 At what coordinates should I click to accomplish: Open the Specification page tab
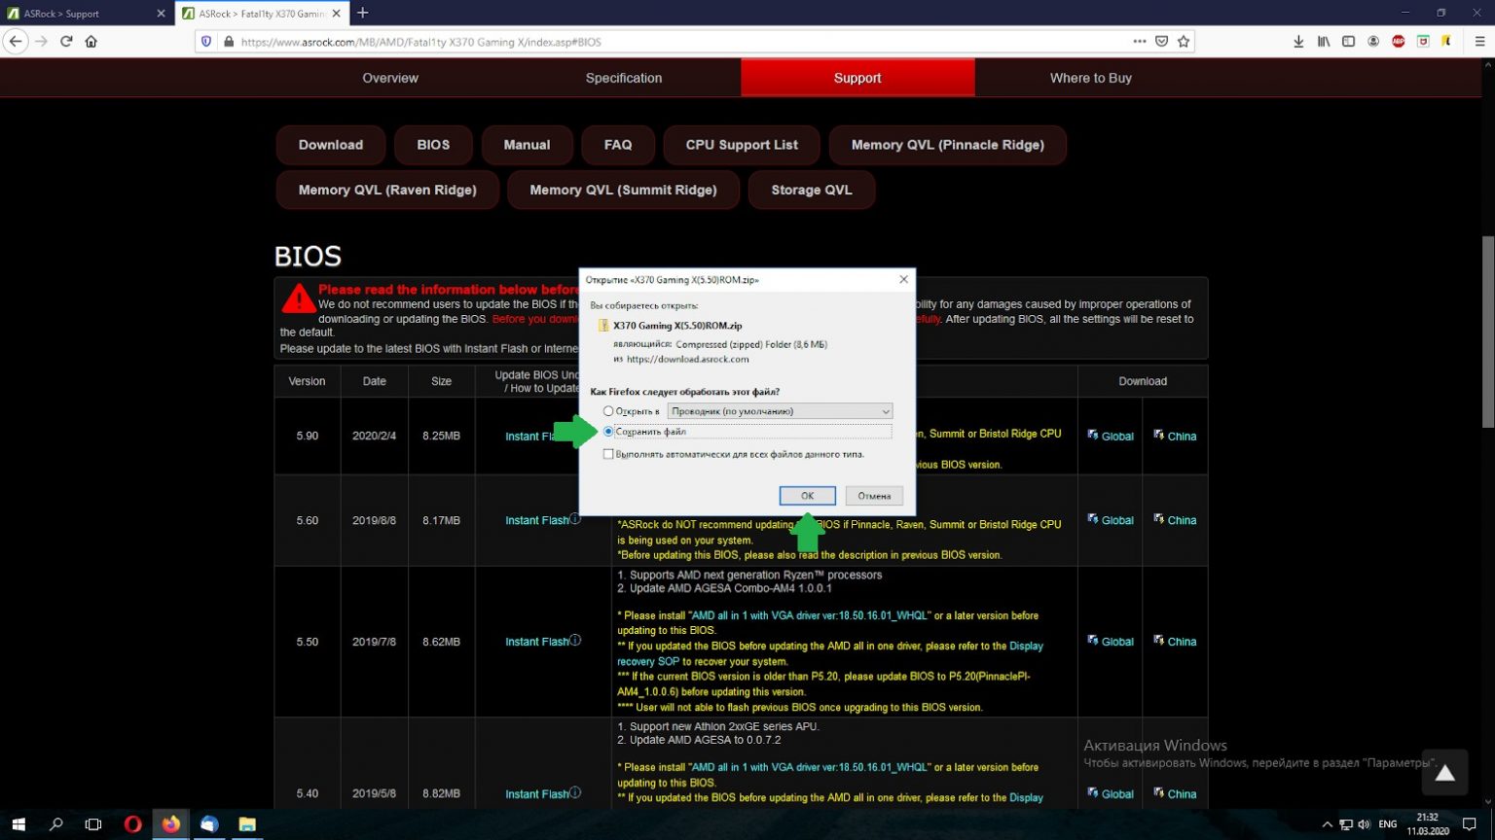pyautogui.click(x=624, y=78)
